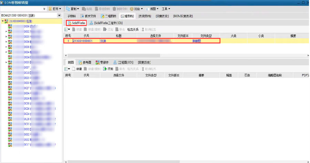310x163 pixels.
Task: Click the part icon of item 0027
Action: tap(10, 88)
